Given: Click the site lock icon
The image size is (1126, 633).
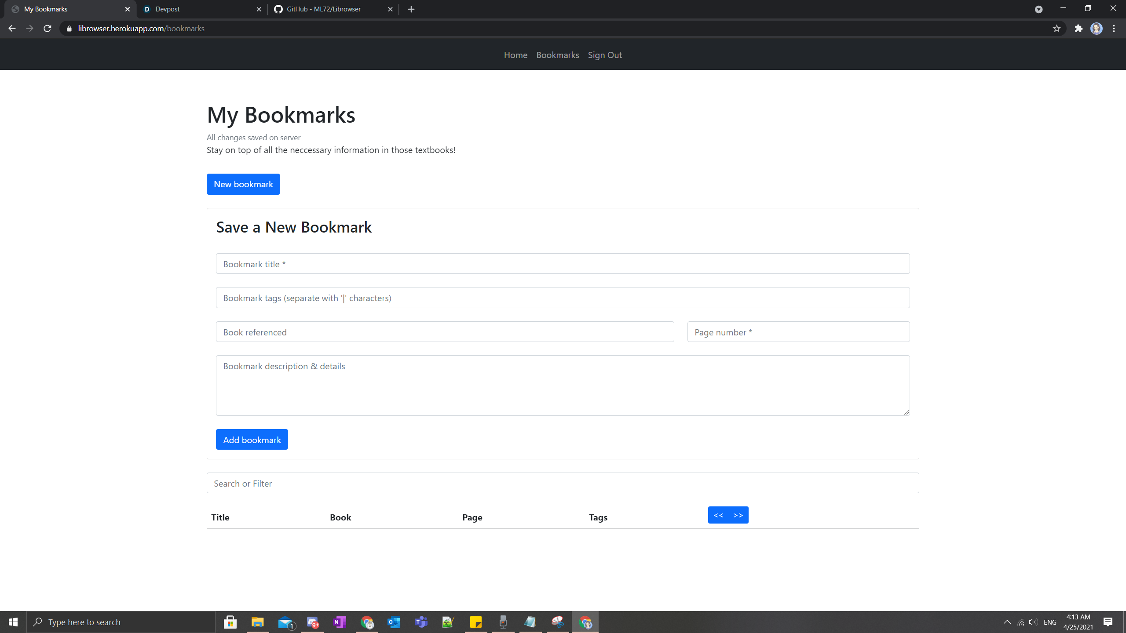Looking at the screenshot, I should pyautogui.click(x=69, y=29).
